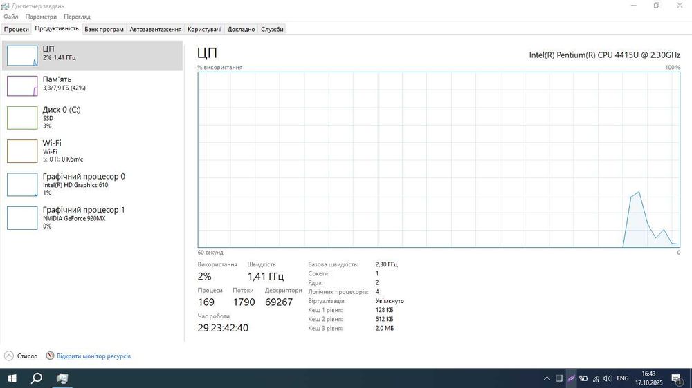Click the 2,0 МБ level 3 cache value
692x388 pixels.
click(x=384, y=328)
